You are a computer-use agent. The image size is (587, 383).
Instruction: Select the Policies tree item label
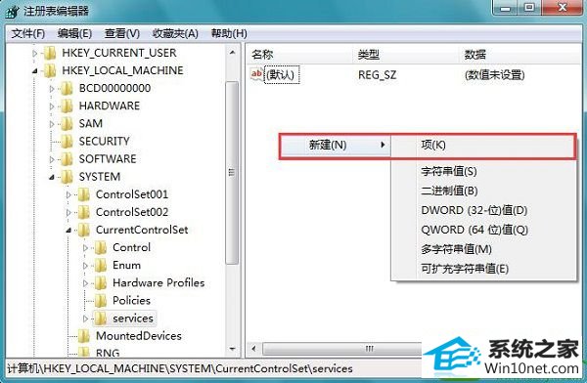pos(131,301)
